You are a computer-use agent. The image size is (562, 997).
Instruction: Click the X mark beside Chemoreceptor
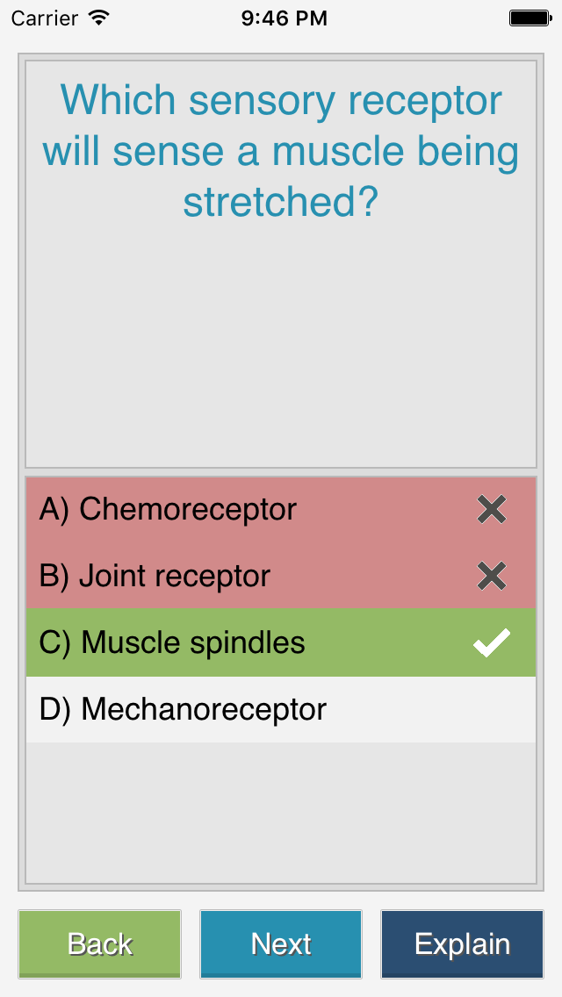pyautogui.click(x=492, y=510)
